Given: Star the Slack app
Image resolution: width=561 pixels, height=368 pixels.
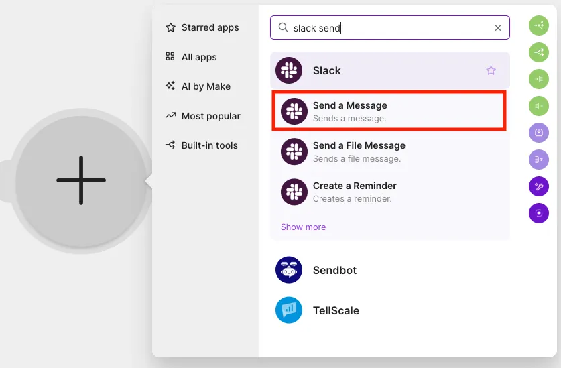Looking at the screenshot, I should pos(491,70).
